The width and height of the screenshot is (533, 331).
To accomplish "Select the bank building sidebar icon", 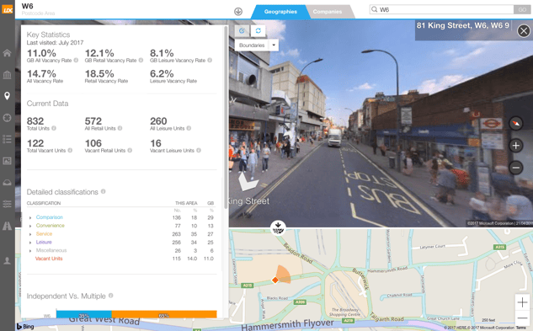I will (7, 74).
